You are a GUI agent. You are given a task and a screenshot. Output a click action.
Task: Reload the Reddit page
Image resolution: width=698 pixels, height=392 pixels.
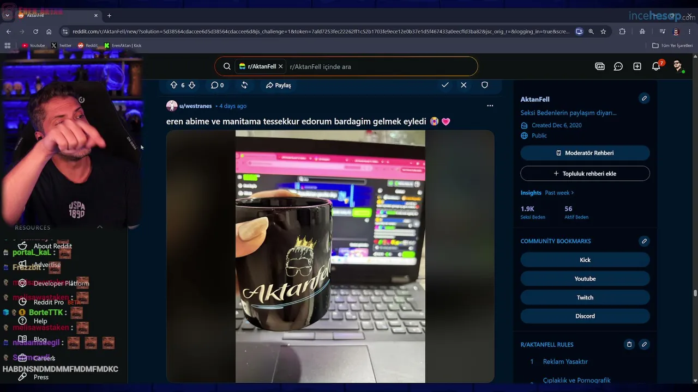pos(35,32)
